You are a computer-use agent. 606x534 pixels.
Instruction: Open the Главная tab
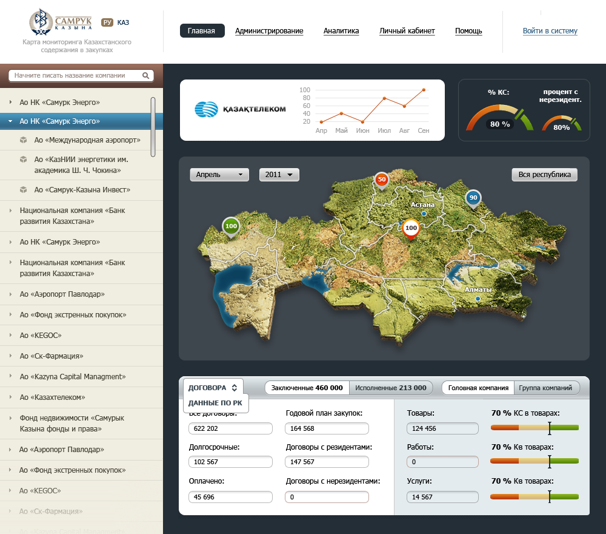202,30
